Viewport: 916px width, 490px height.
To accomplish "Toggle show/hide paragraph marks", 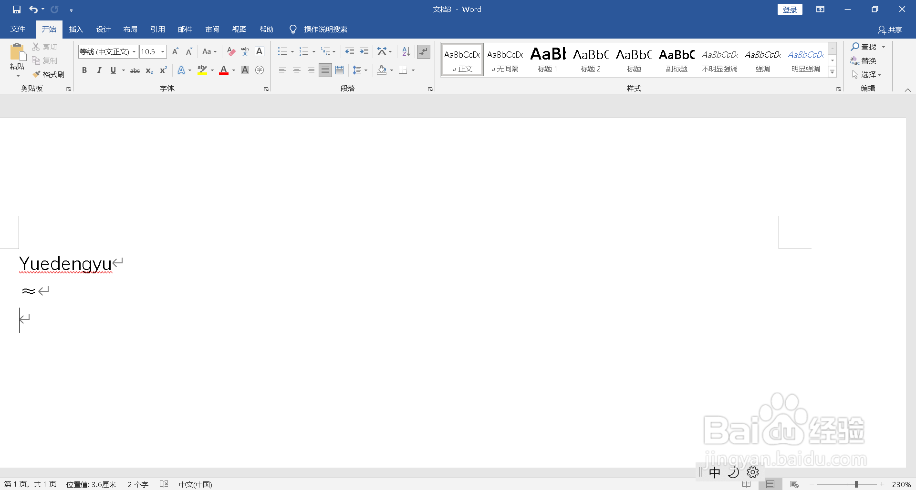I will pyautogui.click(x=424, y=51).
